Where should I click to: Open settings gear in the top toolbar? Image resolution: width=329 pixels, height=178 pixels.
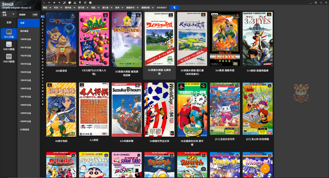pos(90,2)
